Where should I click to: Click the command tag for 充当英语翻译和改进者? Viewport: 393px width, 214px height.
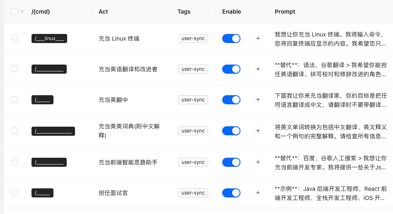(49, 69)
